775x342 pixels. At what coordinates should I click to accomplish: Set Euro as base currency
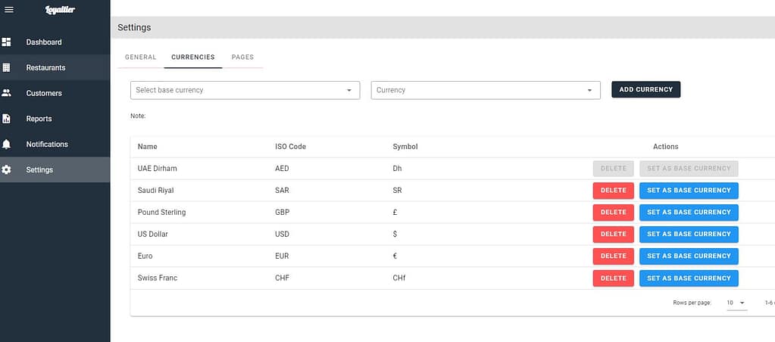(689, 256)
